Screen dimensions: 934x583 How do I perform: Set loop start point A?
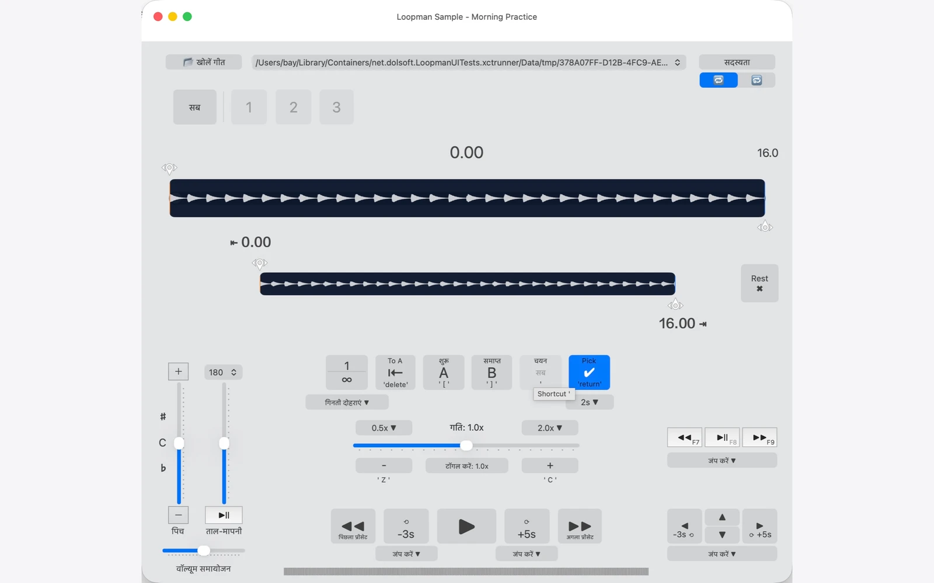pos(444,373)
